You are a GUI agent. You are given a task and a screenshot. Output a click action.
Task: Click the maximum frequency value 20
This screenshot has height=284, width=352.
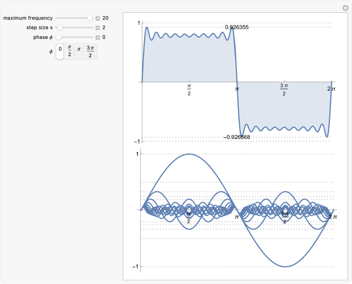pyautogui.click(x=105, y=18)
